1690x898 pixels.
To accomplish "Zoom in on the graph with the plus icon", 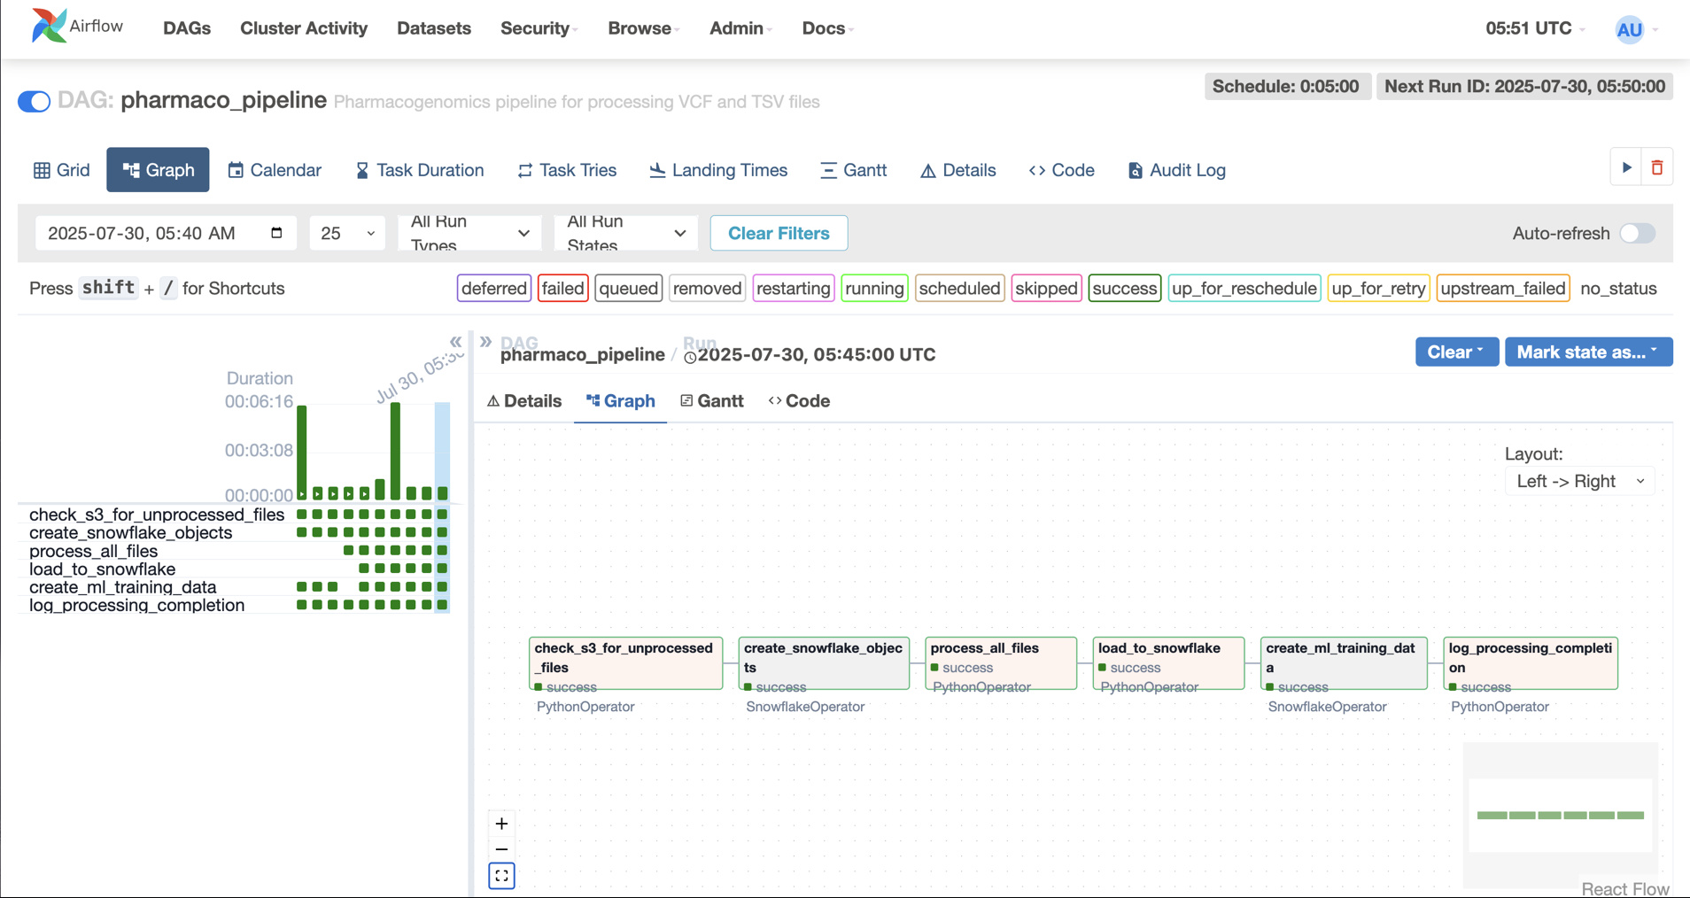I will [500, 823].
